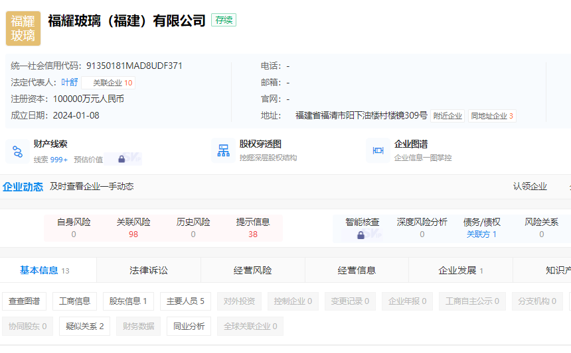
Task: Select 企业年报 0 sub-tab
Action: pos(407,301)
